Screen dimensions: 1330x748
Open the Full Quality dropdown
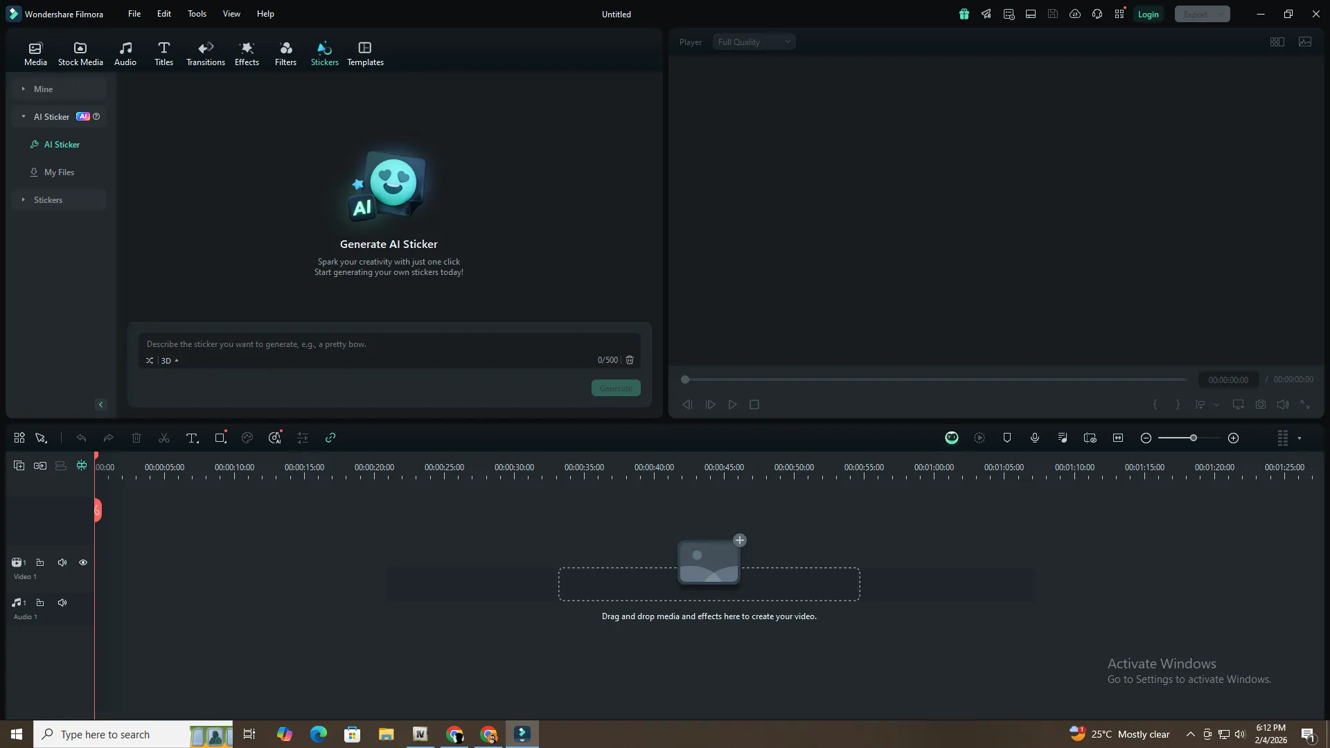point(754,42)
